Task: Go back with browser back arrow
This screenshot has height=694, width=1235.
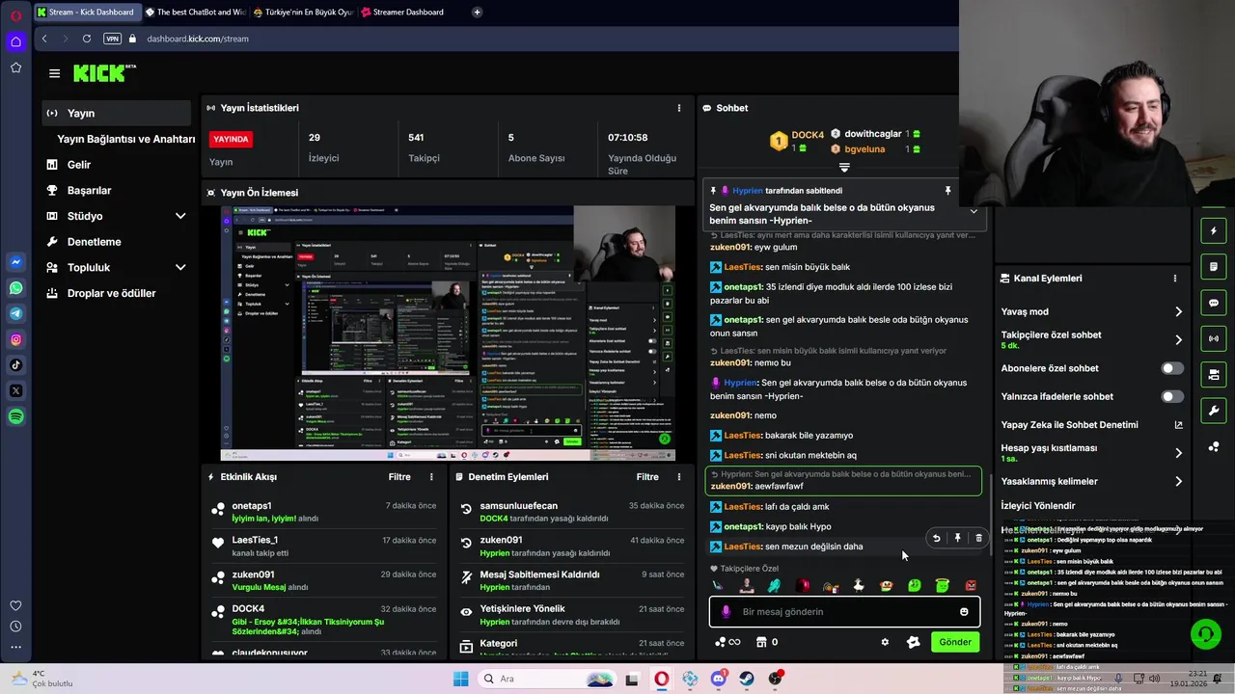Action: click(x=44, y=39)
